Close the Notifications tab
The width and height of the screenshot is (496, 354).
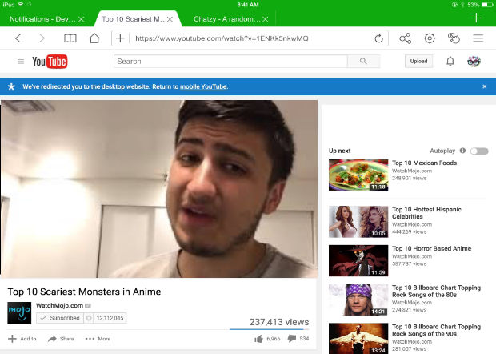(x=82, y=19)
